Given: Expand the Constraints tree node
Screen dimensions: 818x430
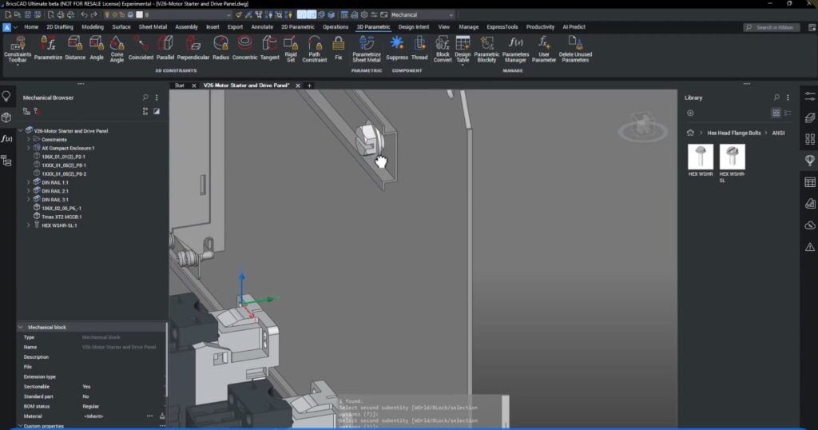Looking at the screenshot, I should click(x=29, y=139).
